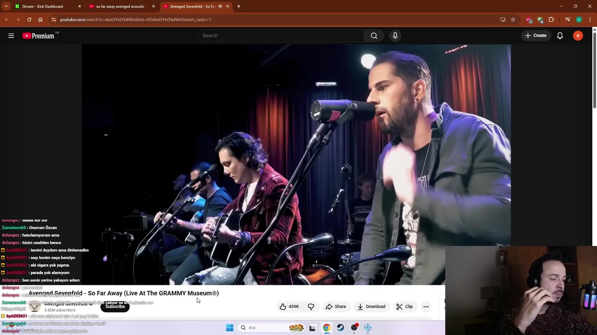Viewport: 597px width, 335px height.
Task: Mute tab via speaker icon
Action: [220, 7]
